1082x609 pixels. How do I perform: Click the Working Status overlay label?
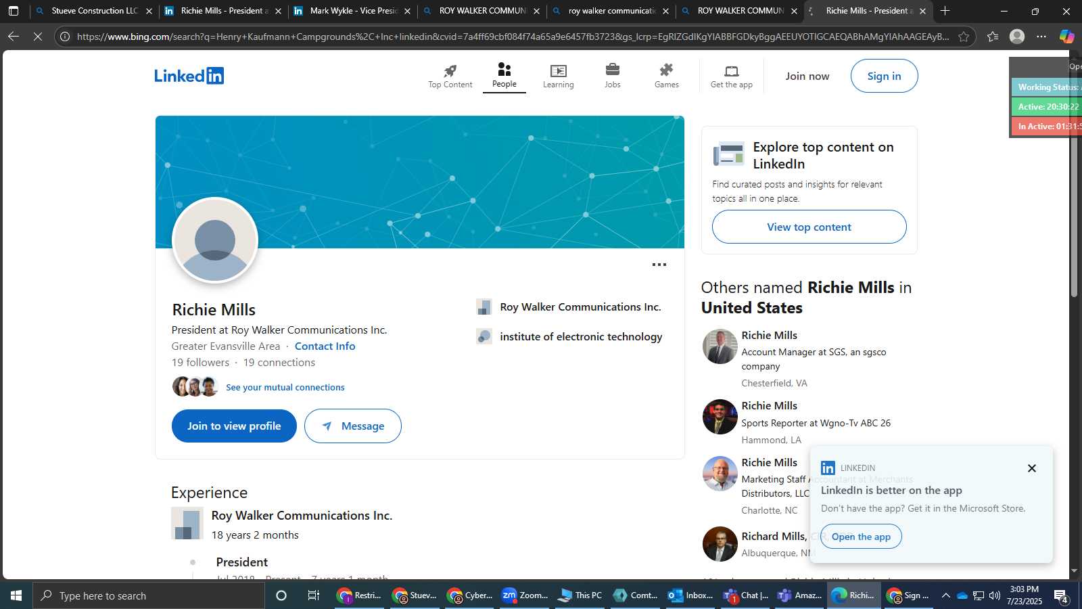(x=1047, y=87)
